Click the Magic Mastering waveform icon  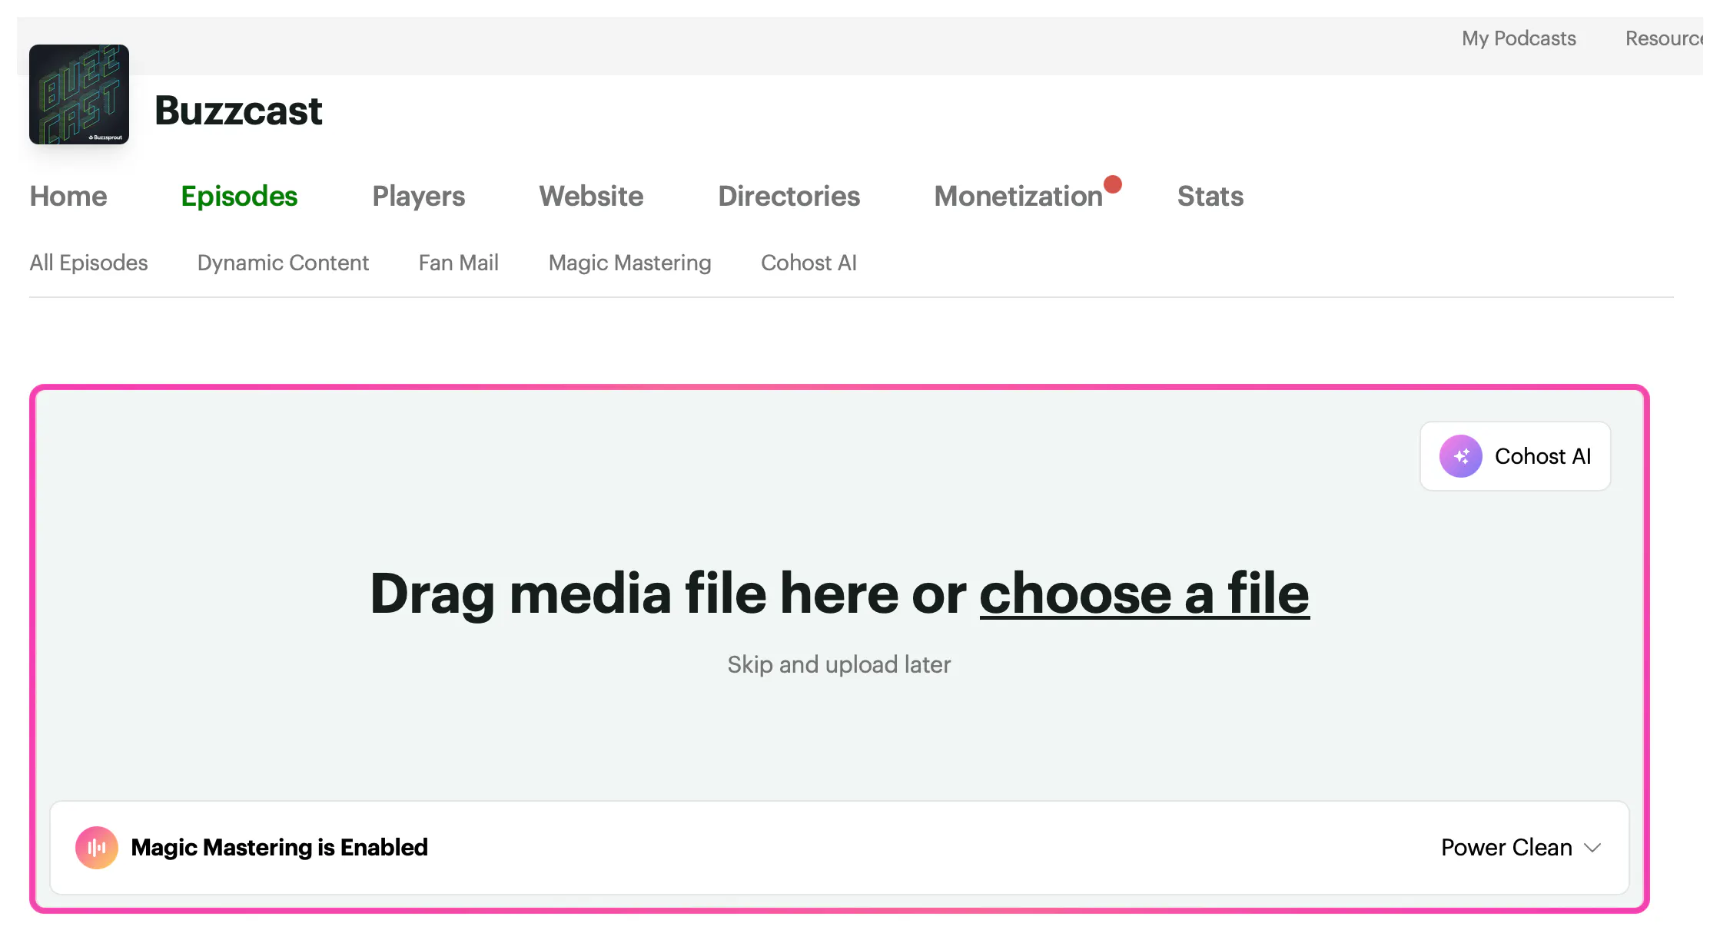(x=97, y=848)
